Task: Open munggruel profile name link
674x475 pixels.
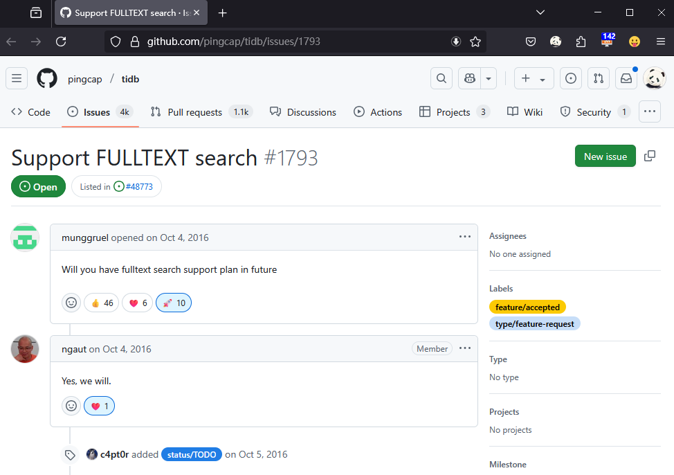Action: 84,238
